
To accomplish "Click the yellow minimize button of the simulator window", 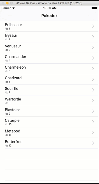I will 7,3.
